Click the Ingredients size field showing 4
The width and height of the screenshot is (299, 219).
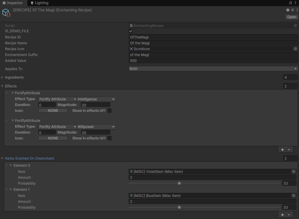[x=290, y=77]
